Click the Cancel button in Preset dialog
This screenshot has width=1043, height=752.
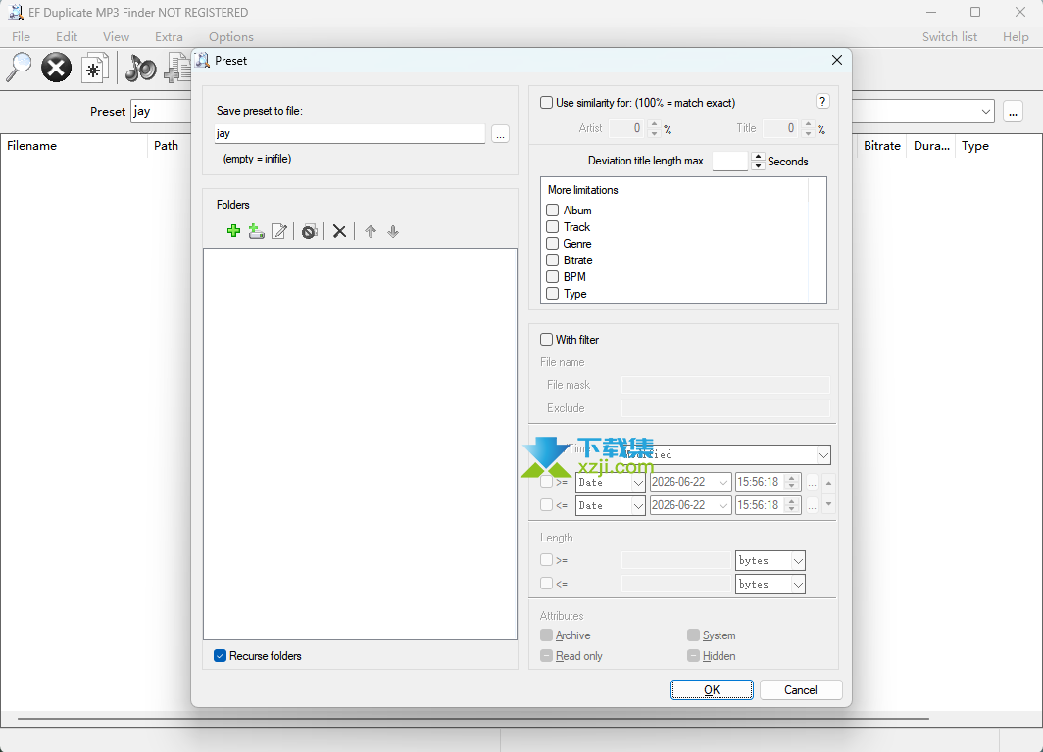tap(800, 689)
